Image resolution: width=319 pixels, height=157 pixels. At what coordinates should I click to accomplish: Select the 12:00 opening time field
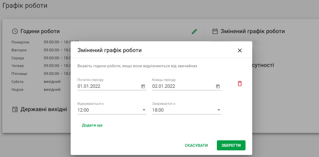tap(112, 110)
